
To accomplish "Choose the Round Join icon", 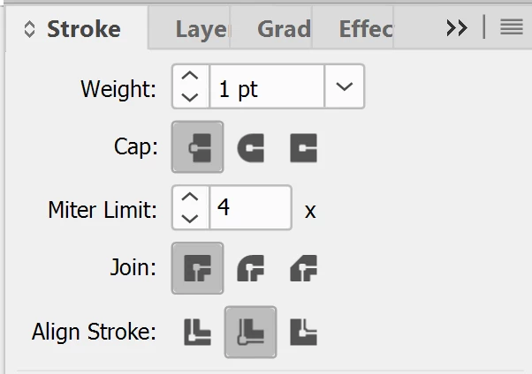I will pos(250,267).
